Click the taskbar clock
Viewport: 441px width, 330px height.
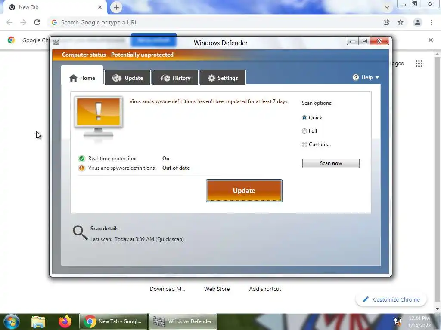point(419,321)
